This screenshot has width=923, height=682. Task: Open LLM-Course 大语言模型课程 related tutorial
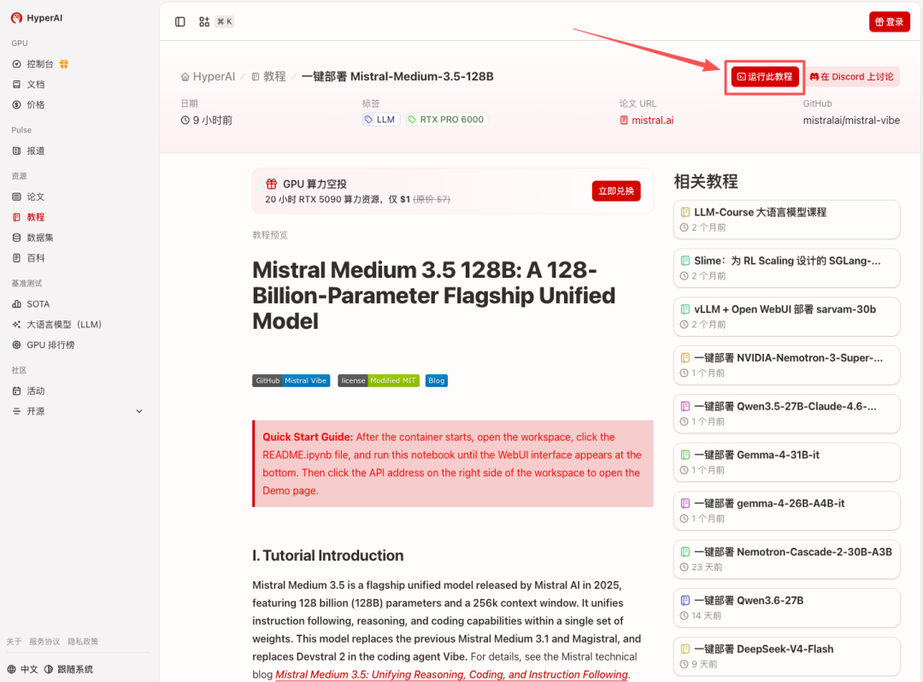tap(786, 220)
